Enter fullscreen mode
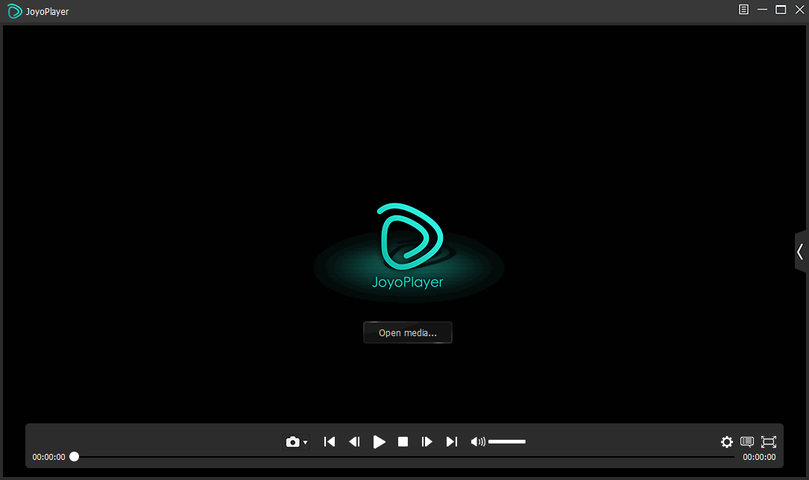Viewport: 809px width, 480px height. coord(769,442)
